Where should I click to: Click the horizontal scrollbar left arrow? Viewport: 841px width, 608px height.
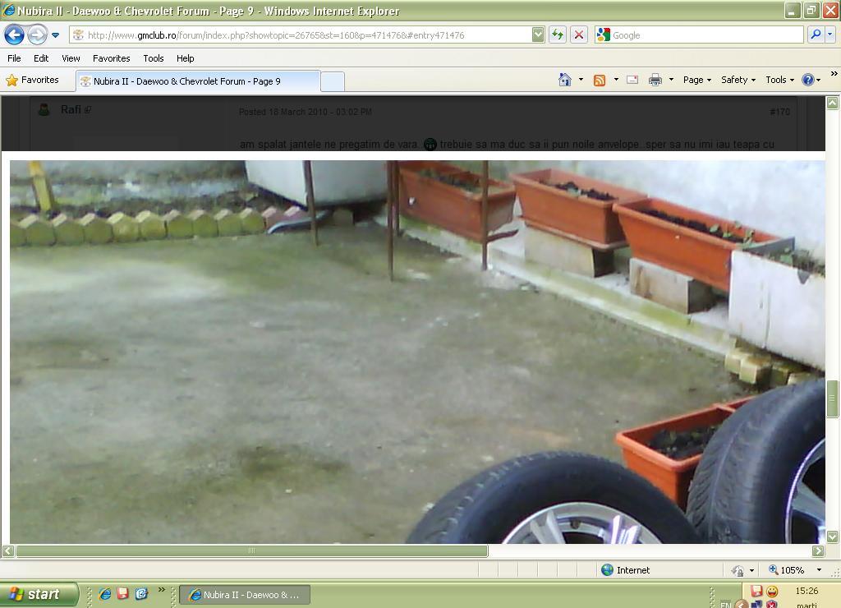pyautogui.click(x=8, y=550)
